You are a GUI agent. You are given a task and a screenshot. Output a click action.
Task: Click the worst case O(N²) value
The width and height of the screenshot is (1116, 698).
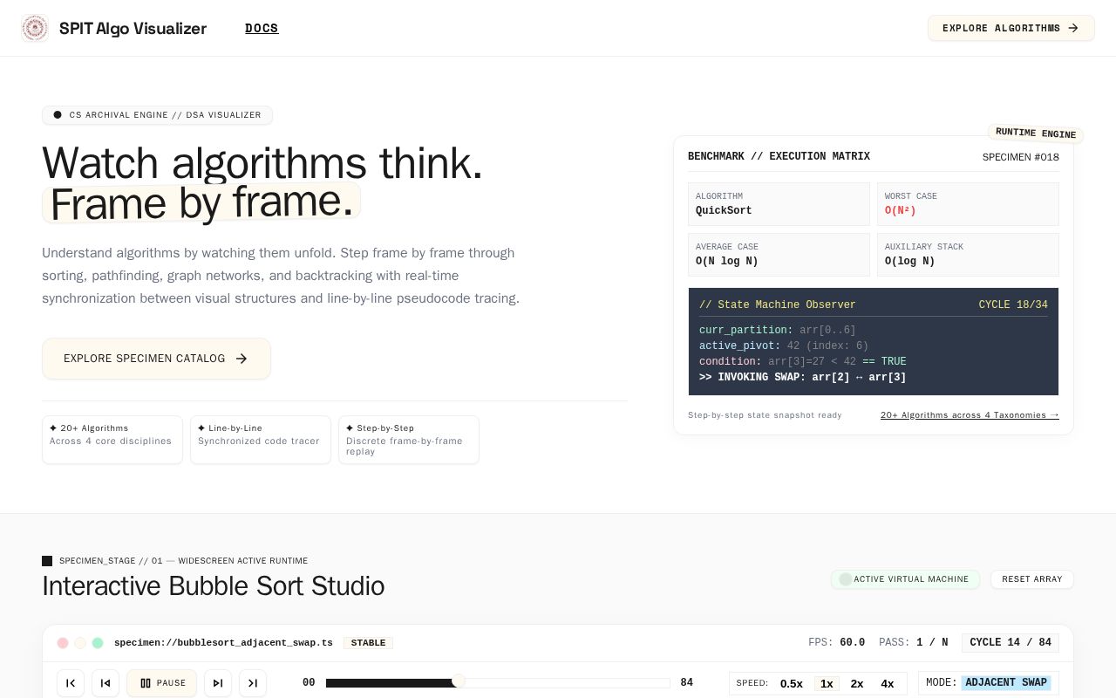tap(901, 210)
